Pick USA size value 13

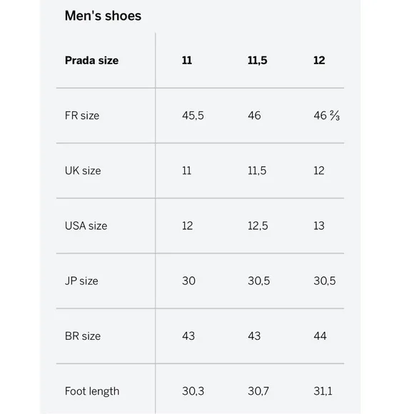(319, 226)
